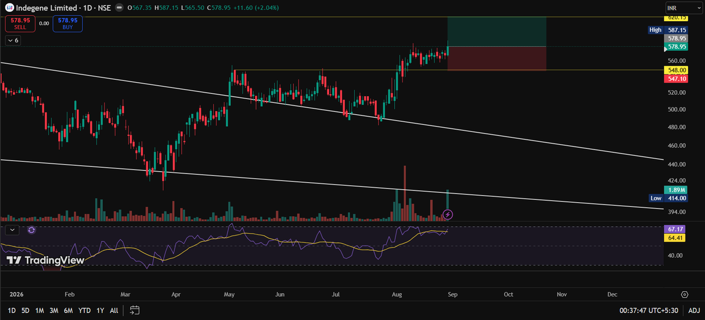Expand the collapsed indicator legend showing 6
The height and width of the screenshot is (320, 705).
click(13, 40)
